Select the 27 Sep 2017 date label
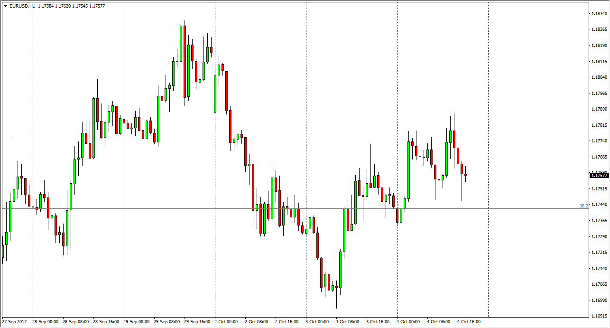Viewport: 610px width, 328px height. click(14, 322)
